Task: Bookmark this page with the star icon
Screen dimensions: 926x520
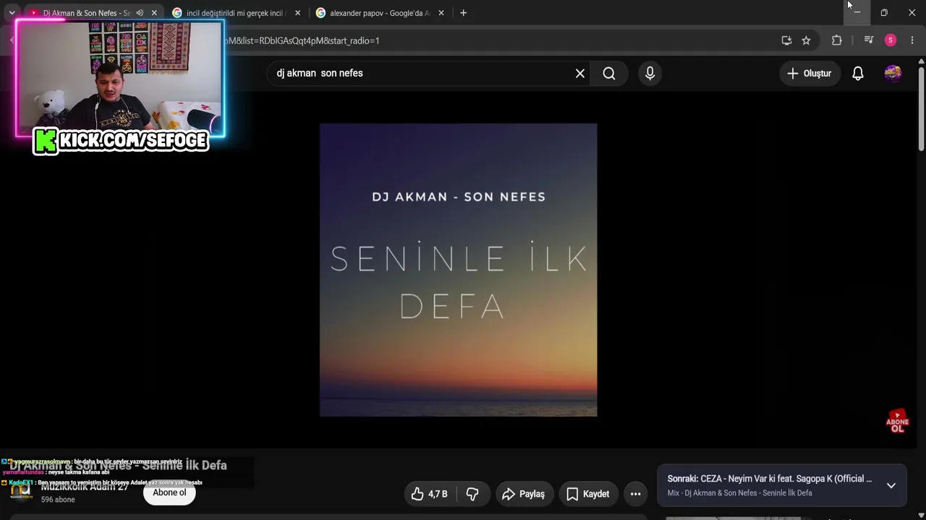Action: coord(806,40)
